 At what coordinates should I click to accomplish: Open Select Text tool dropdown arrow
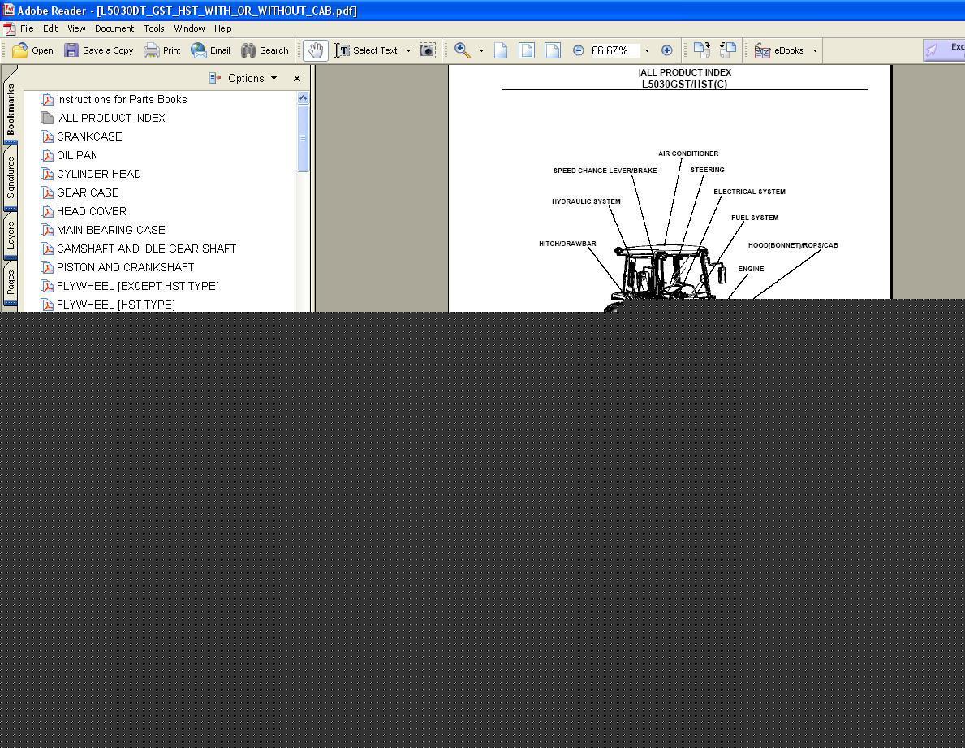(409, 51)
